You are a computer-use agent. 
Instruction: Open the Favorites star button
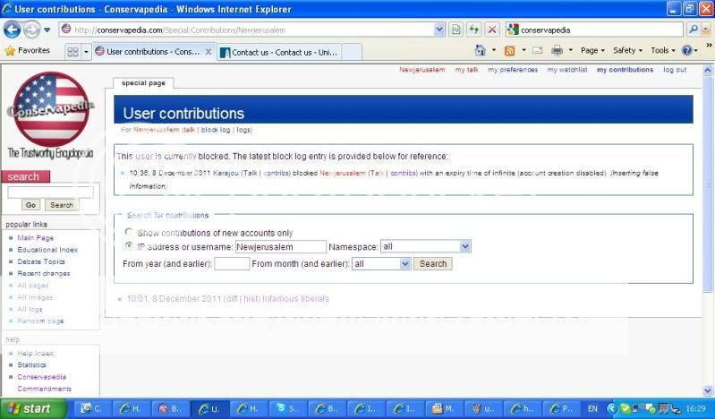27,51
